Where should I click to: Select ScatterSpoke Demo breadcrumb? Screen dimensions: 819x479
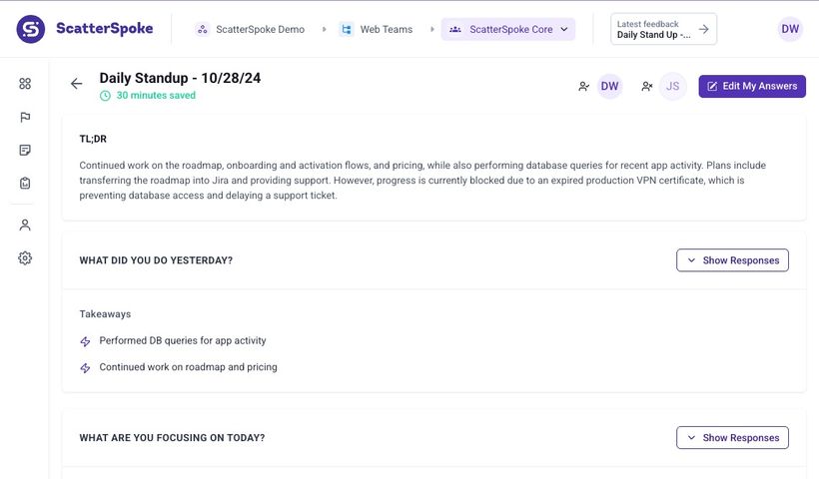tap(260, 29)
